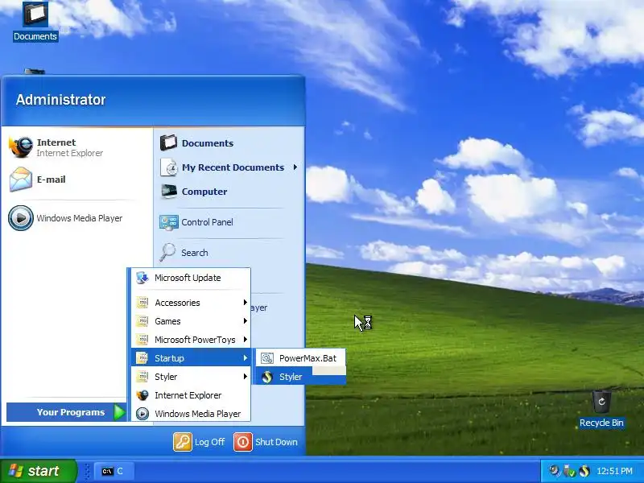This screenshot has width=644, height=483.
Task: Click the first system tray icon
Action: click(555, 471)
